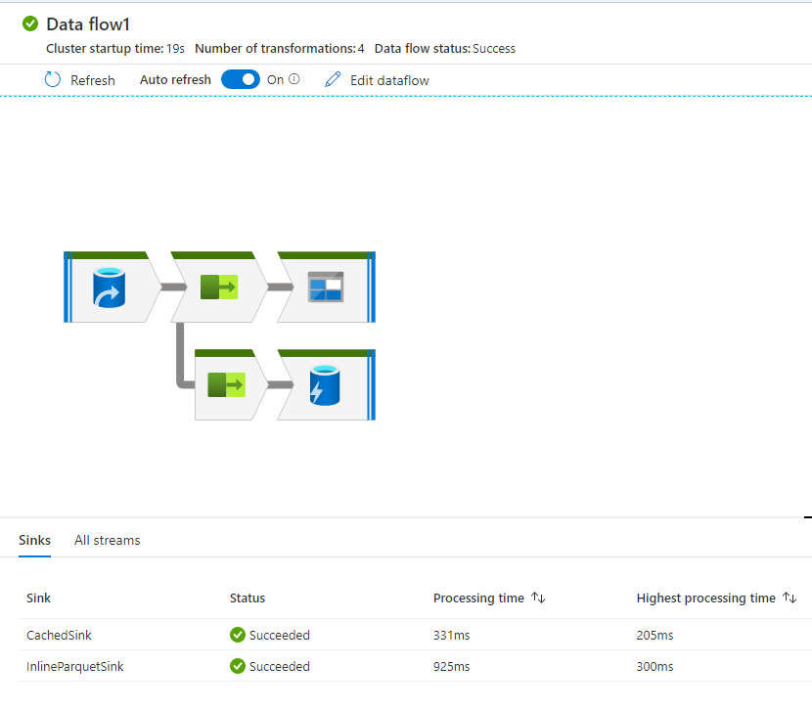
Task: Select the InlineParquetSink row name
Action: (x=75, y=667)
